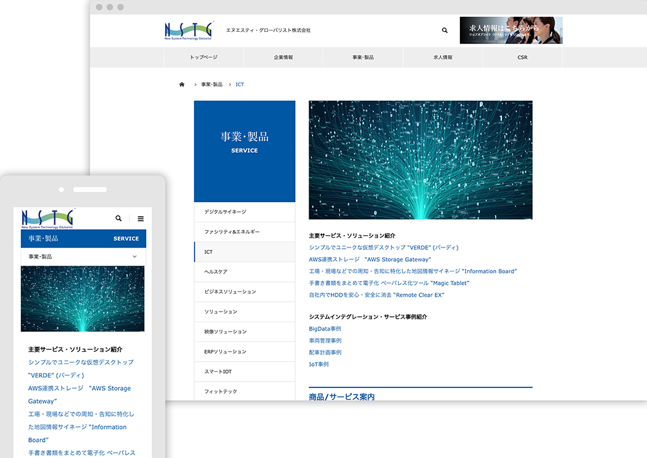Open the AWS Storage Gateway link
647x458 pixels.
pos(369,259)
